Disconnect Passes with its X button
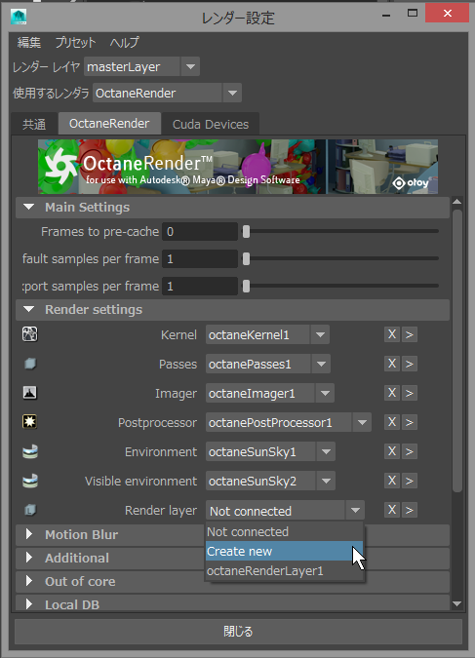Screen dimensions: 475x658 pos(392,364)
